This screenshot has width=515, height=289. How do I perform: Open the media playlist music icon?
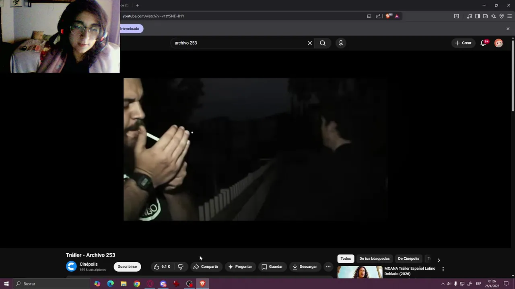pos(470,16)
